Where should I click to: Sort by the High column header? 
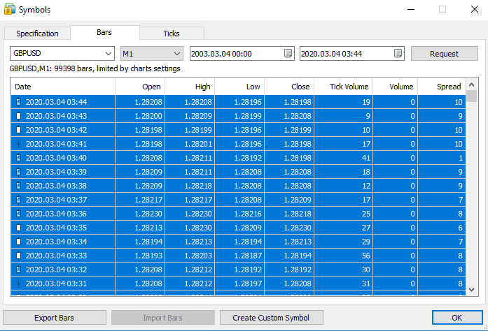pyautogui.click(x=190, y=87)
